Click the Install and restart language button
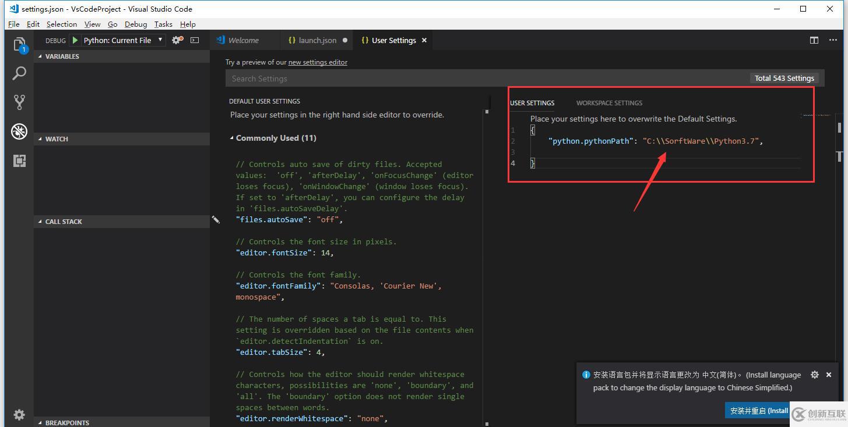 click(x=757, y=411)
